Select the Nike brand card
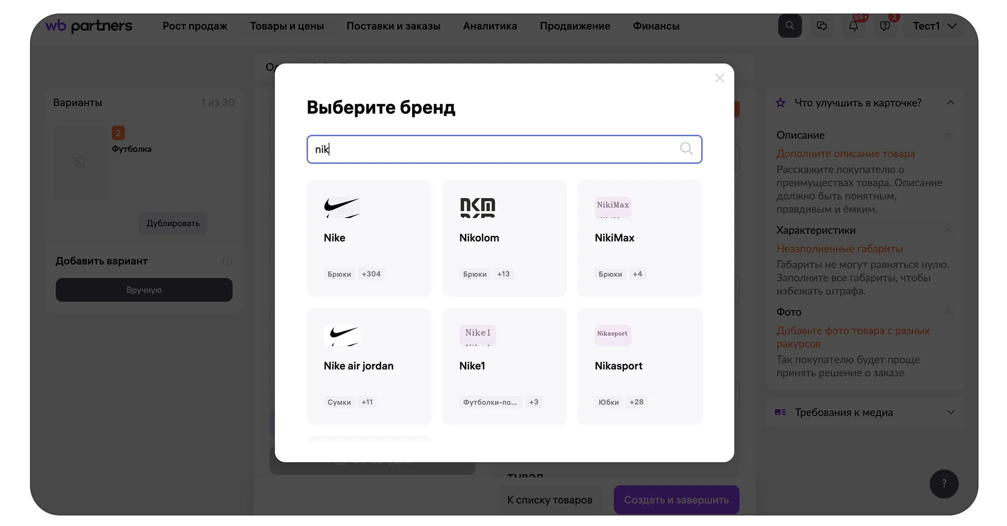The width and height of the screenshot is (1007, 526). pyautogui.click(x=369, y=238)
